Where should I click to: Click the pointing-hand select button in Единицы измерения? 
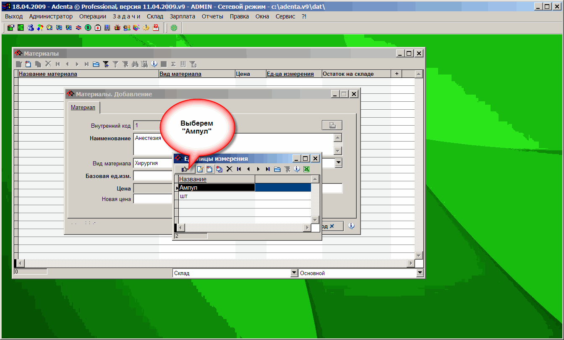(x=185, y=169)
